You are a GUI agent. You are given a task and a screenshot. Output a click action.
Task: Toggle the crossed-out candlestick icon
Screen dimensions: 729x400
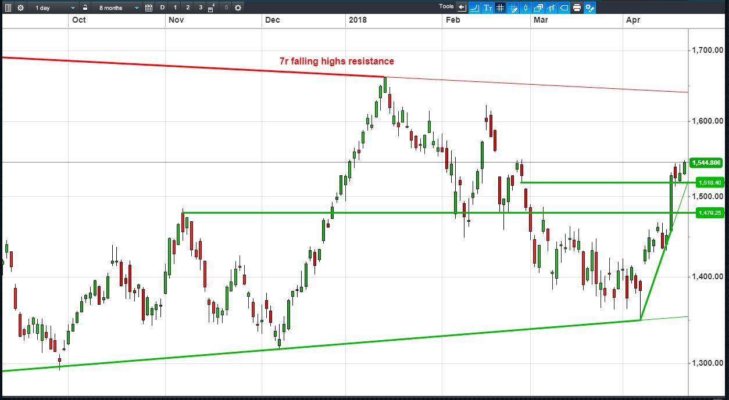[551, 8]
